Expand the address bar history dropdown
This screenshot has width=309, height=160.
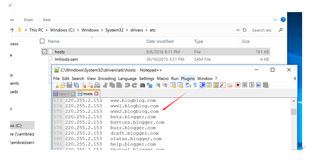(x=238, y=30)
